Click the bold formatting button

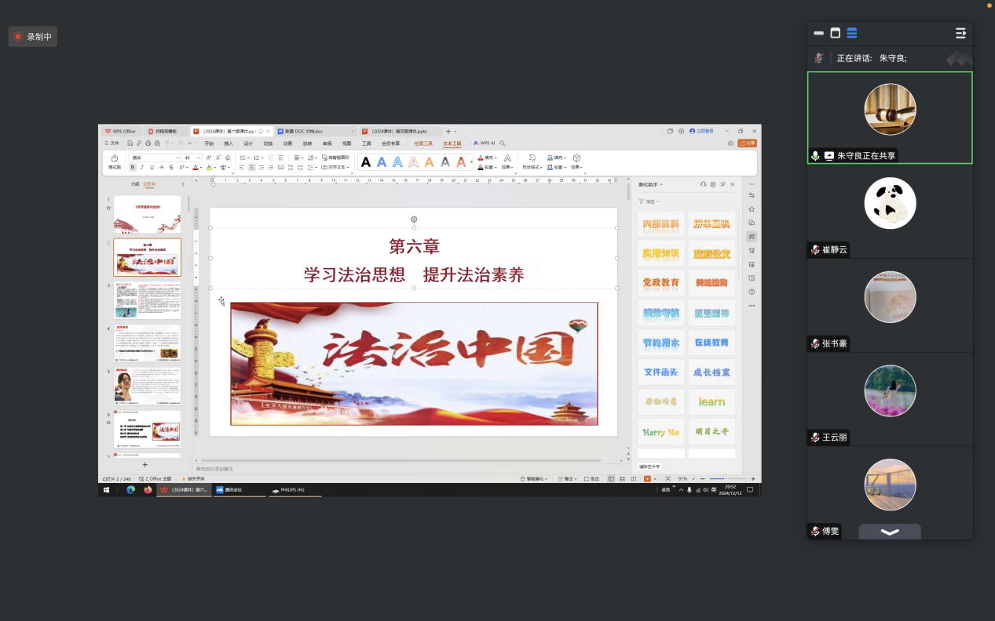tap(133, 168)
